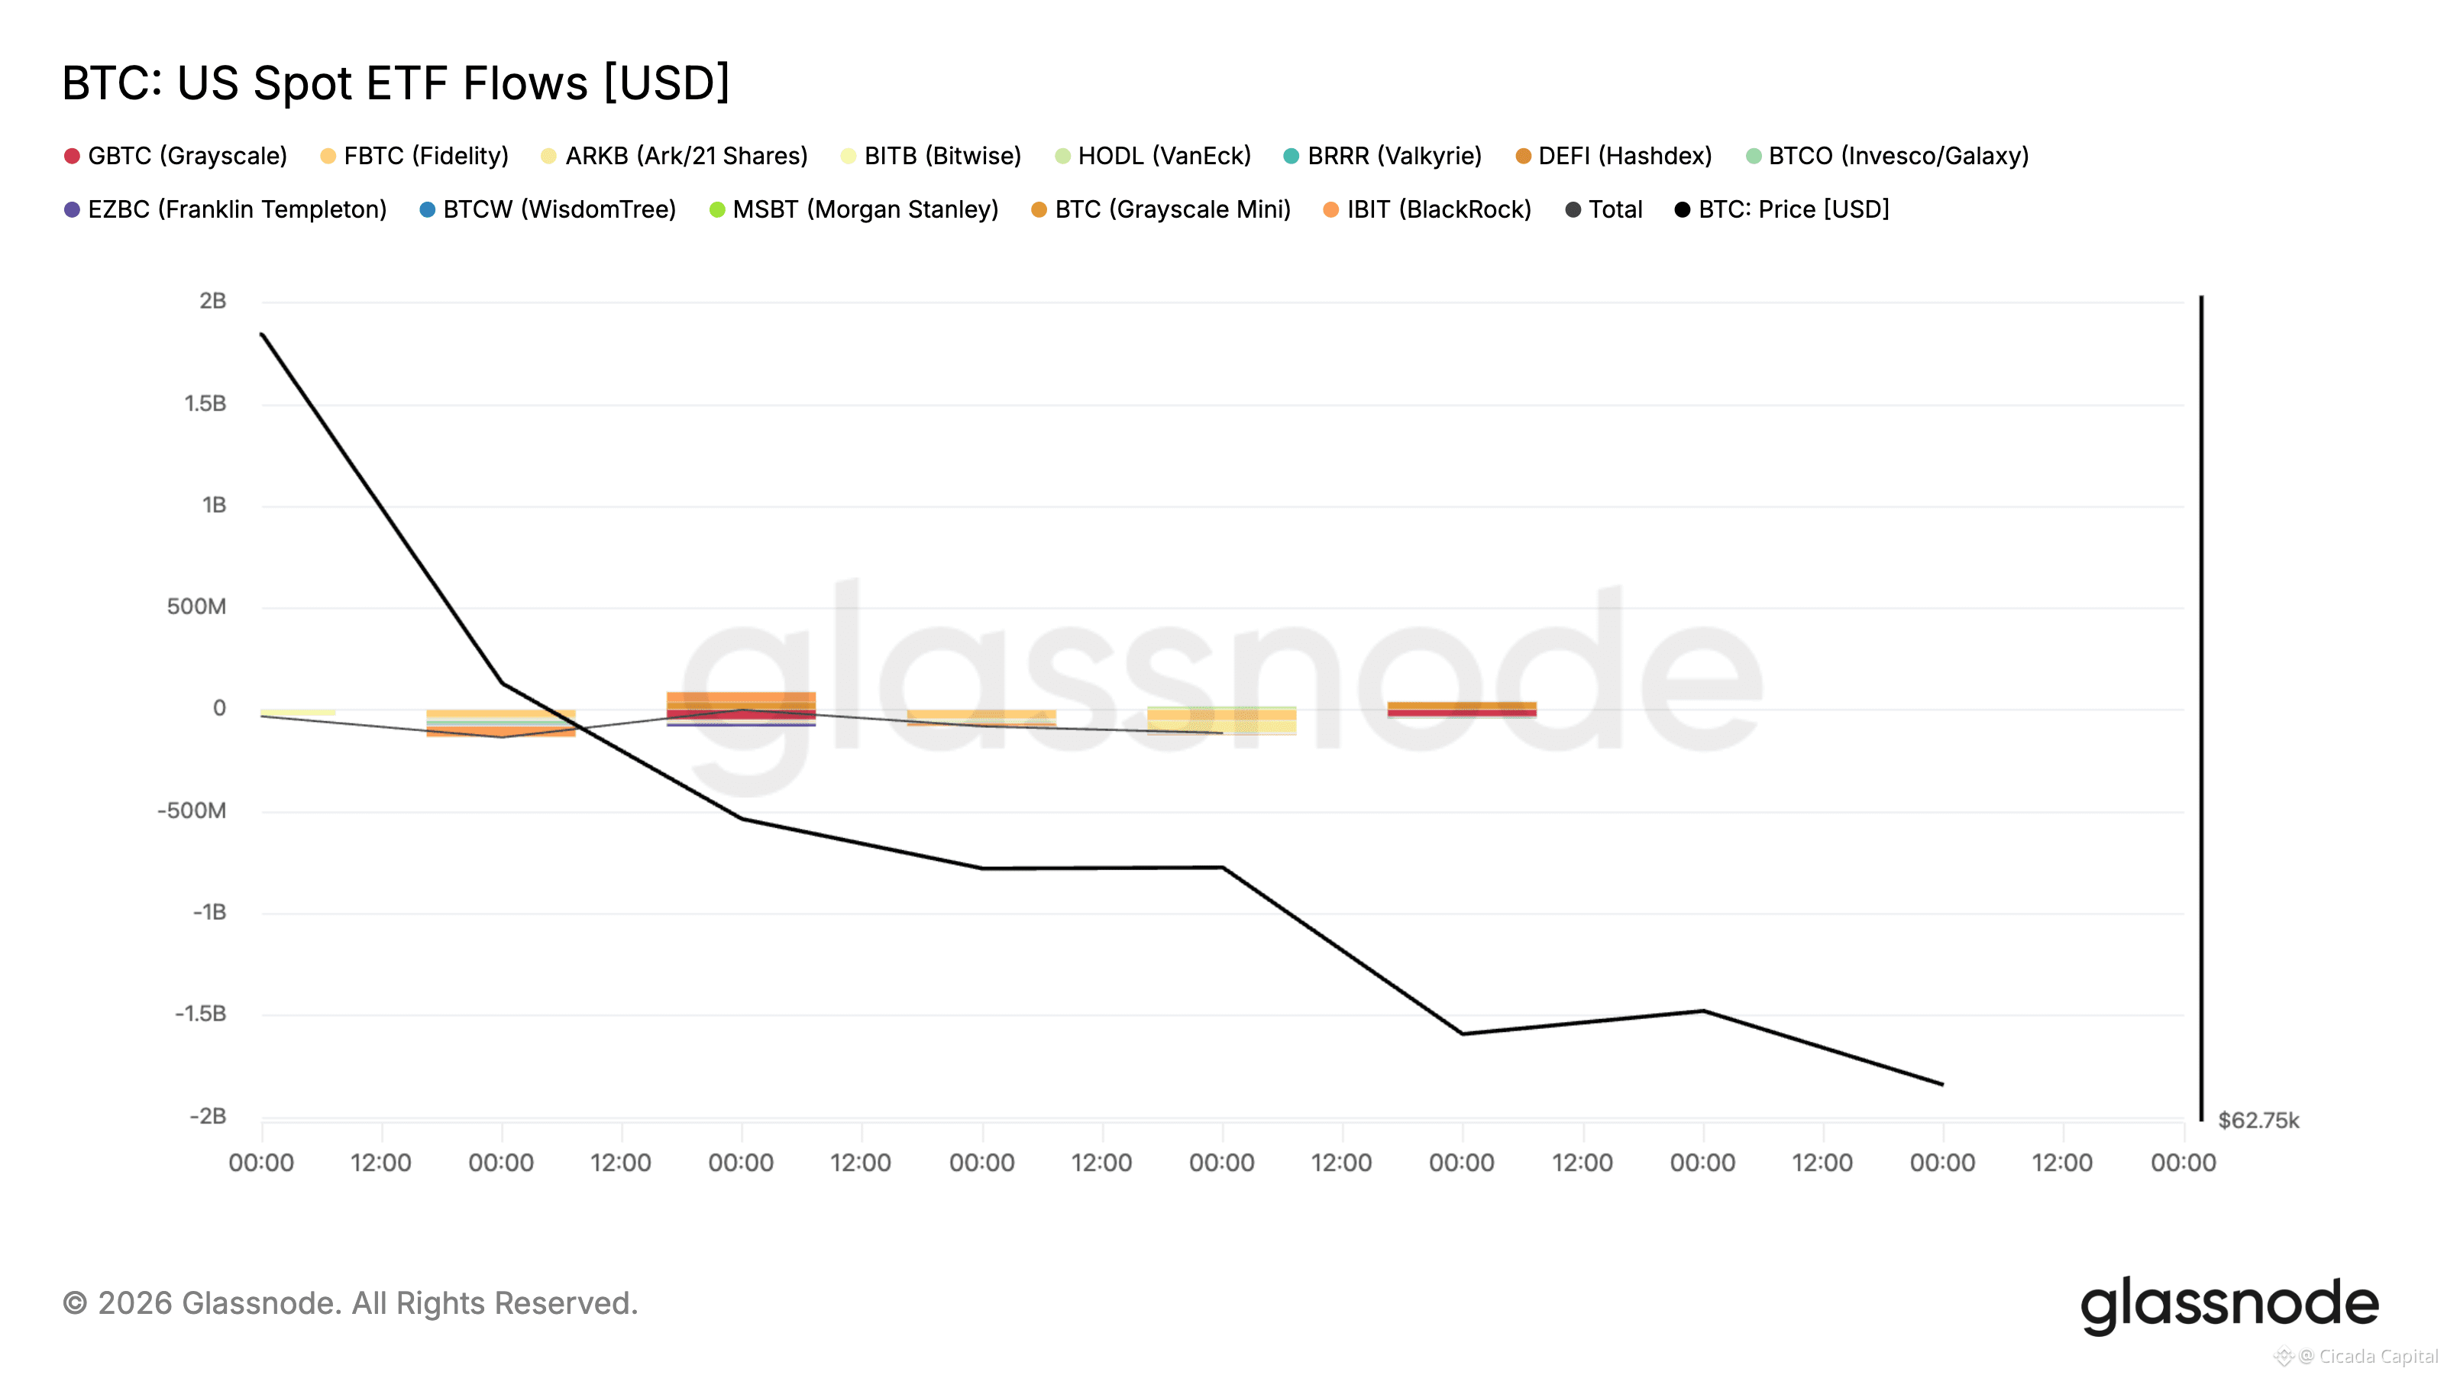Toggle the BTC (Grayscale Mini) legend entry
Image resolution: width=2444 pixels, height=1375 pixels.
[1161, 210]
